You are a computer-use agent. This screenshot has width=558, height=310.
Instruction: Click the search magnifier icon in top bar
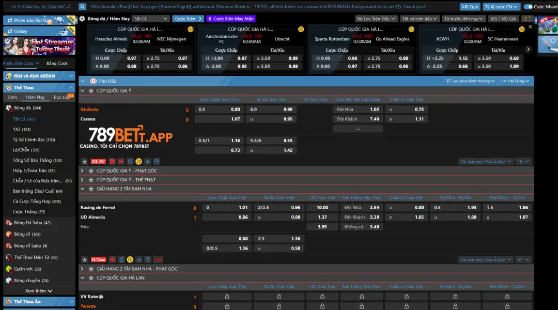[x=82, y=6]
